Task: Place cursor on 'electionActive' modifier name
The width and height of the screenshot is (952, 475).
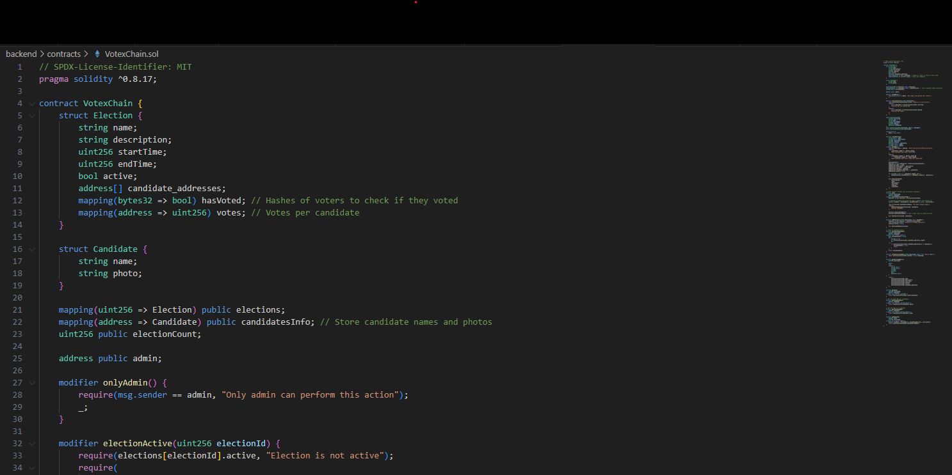Action: click(137, 444)
